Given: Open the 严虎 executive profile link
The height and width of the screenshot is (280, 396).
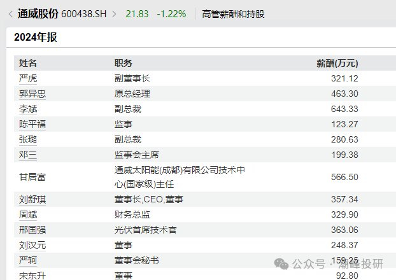Looking at the screenshot, I should point(28,78).
